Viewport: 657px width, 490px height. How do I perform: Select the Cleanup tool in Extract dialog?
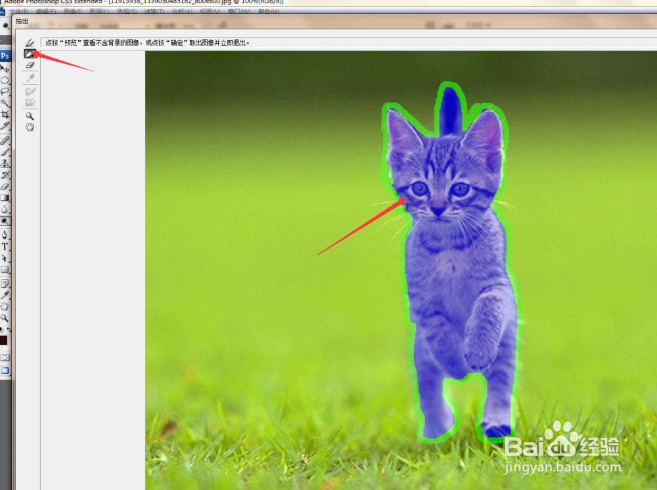30,91
